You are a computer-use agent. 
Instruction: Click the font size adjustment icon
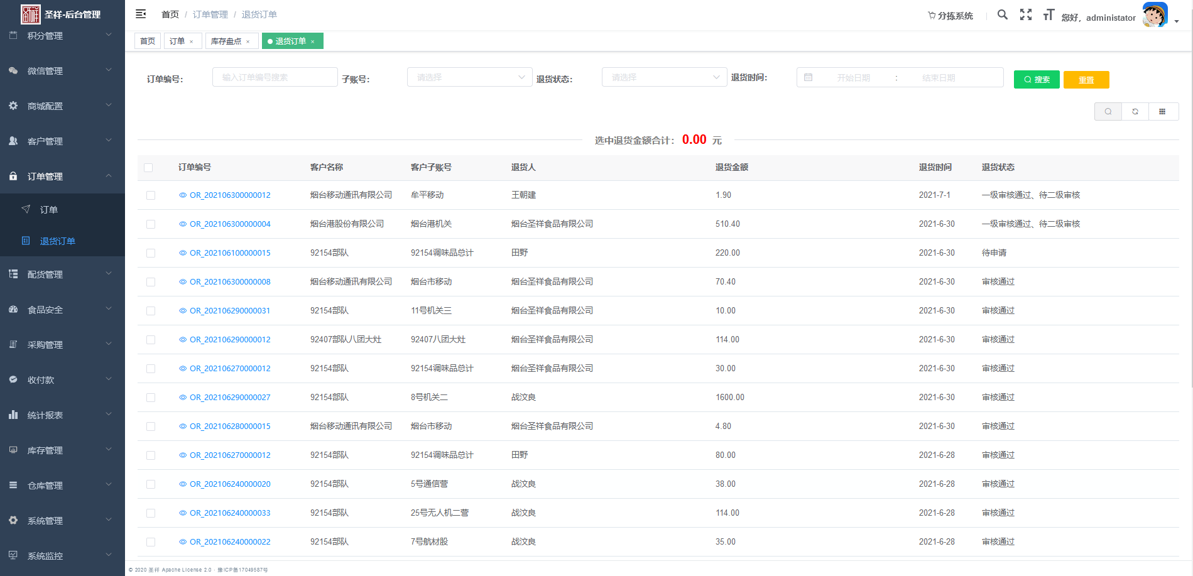pyautogui.click(x=1048, y=14)
